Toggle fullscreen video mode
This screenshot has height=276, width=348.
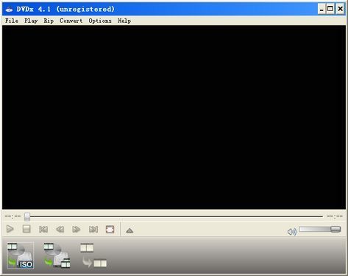[x=110, y=230]
